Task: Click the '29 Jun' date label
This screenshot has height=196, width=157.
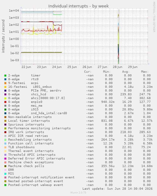Action: click(133, 67)
